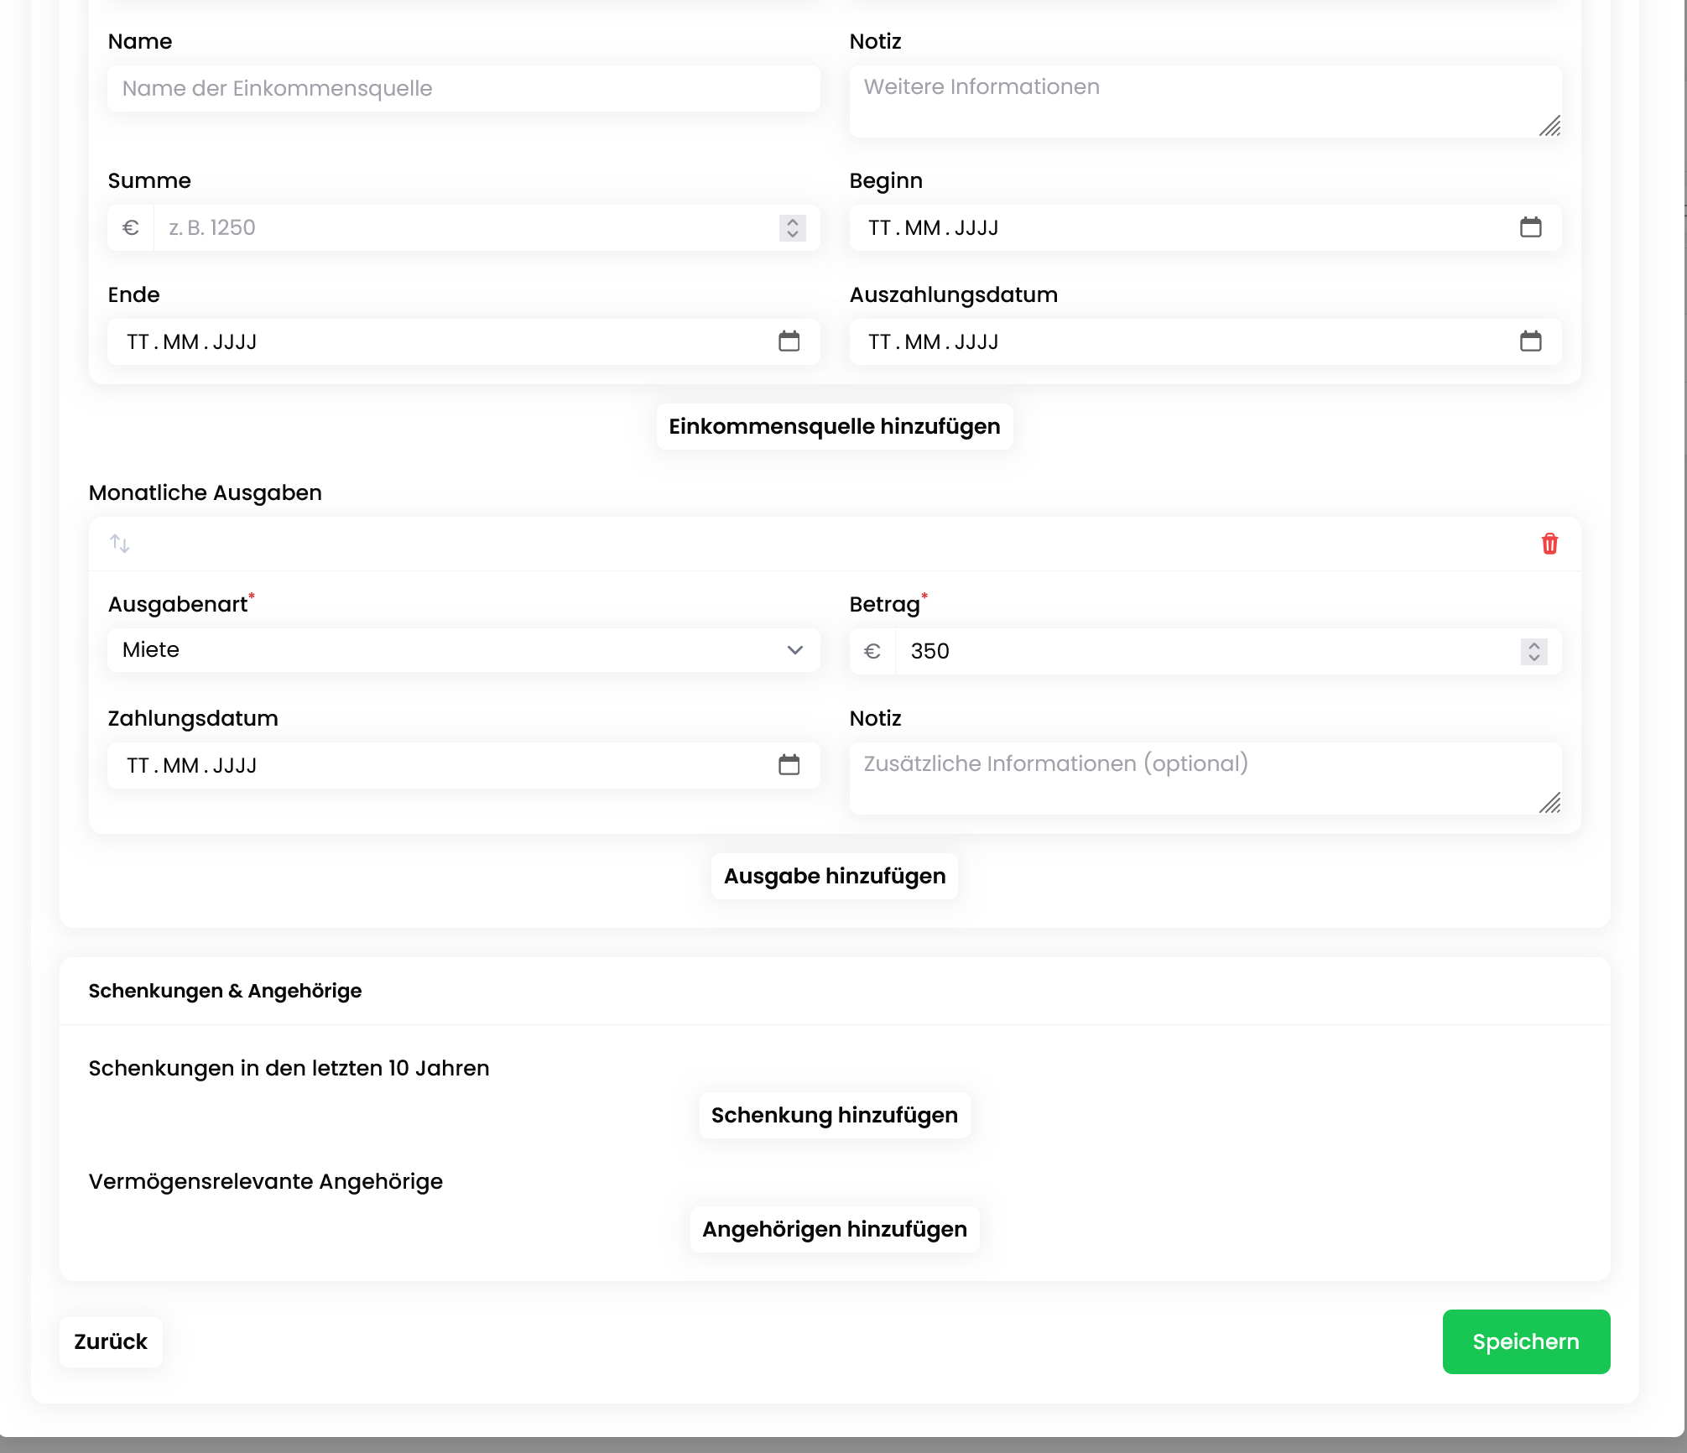Click Einkommensquelle hinzufügen button
Image resolution: width=1687 pixels, height=1453 pixels.
click(834, 426)
